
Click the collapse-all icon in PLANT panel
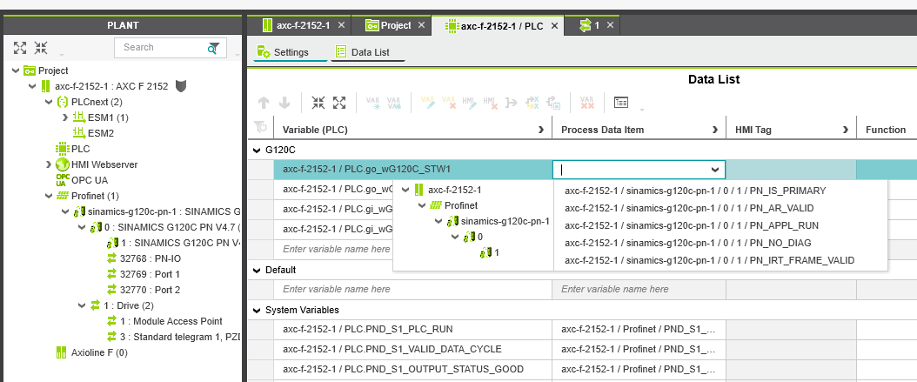[41, 48]
